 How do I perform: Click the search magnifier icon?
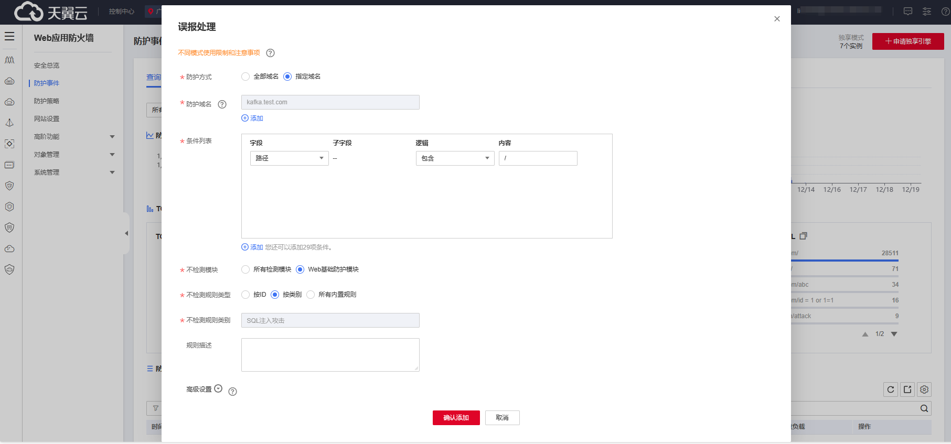pyautogui.click(x=924, y=408)
